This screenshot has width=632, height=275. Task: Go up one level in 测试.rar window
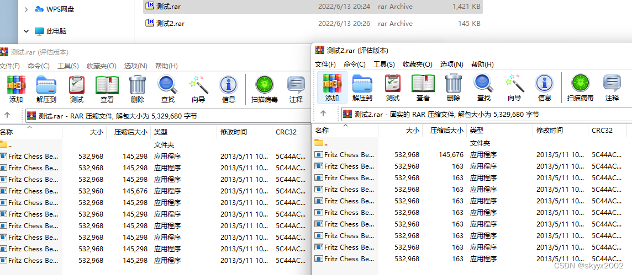(7, 115)
